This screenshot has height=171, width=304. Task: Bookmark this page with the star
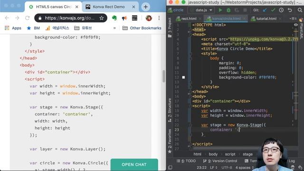point(102,18)
